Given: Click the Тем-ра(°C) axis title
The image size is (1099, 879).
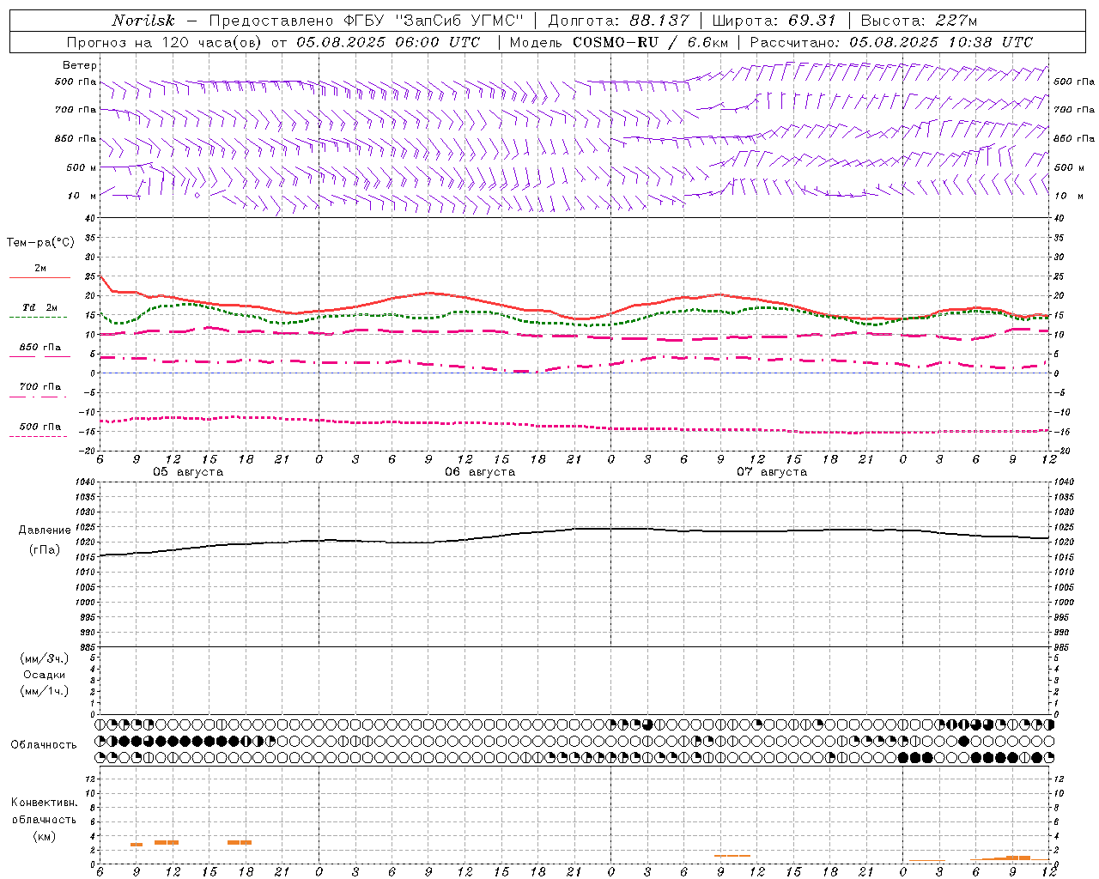Looking at the screenshot, I should [39, 243].
